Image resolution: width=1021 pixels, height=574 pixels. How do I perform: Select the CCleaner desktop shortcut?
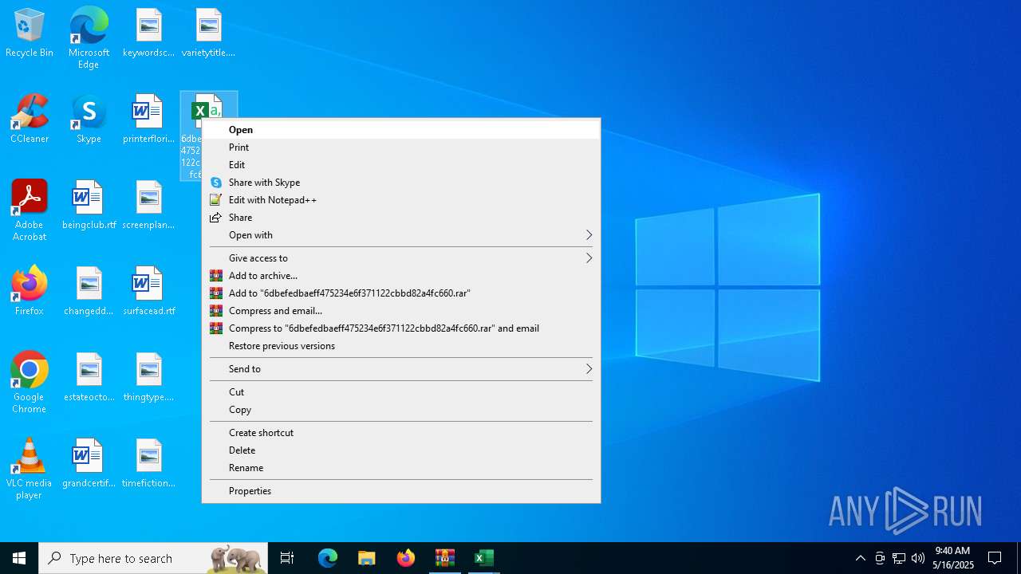pyautogui.click(x=30, y=120)
